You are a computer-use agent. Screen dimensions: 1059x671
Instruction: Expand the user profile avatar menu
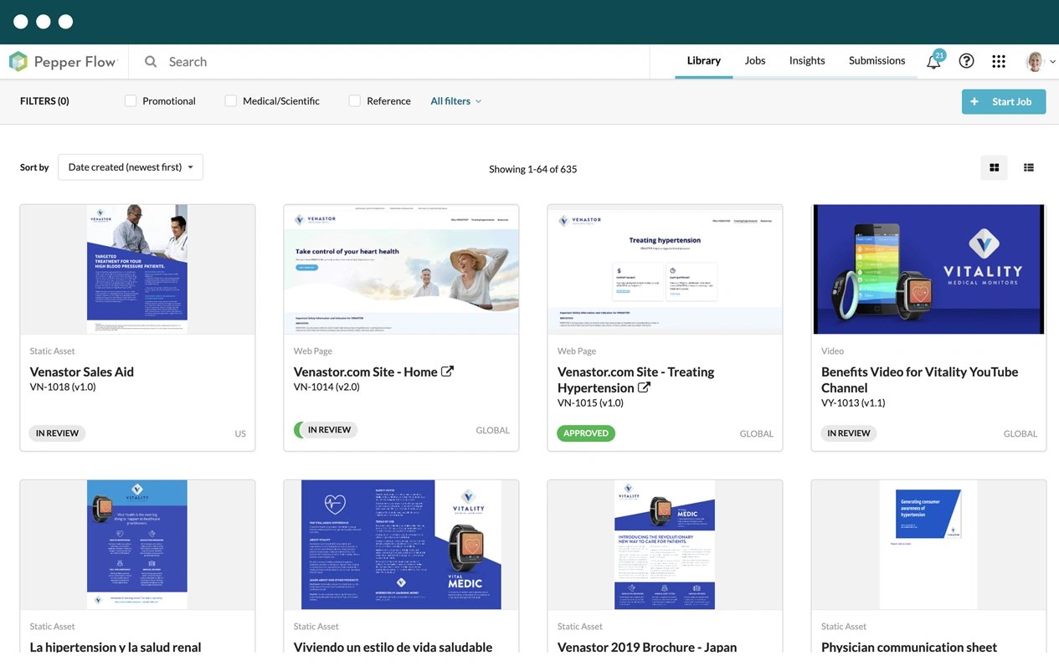(x=1040, y=61)
